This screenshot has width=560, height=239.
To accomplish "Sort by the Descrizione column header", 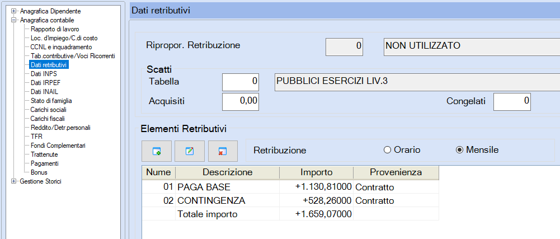I will (x=228, y=172).
